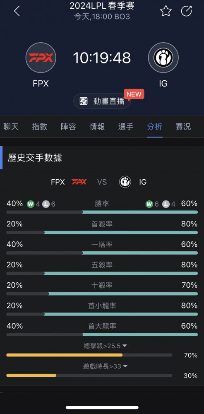Viewport: 204px width, 414px height.
Task: Favorite this match with the star icon
Action: (x=166, y=11)
